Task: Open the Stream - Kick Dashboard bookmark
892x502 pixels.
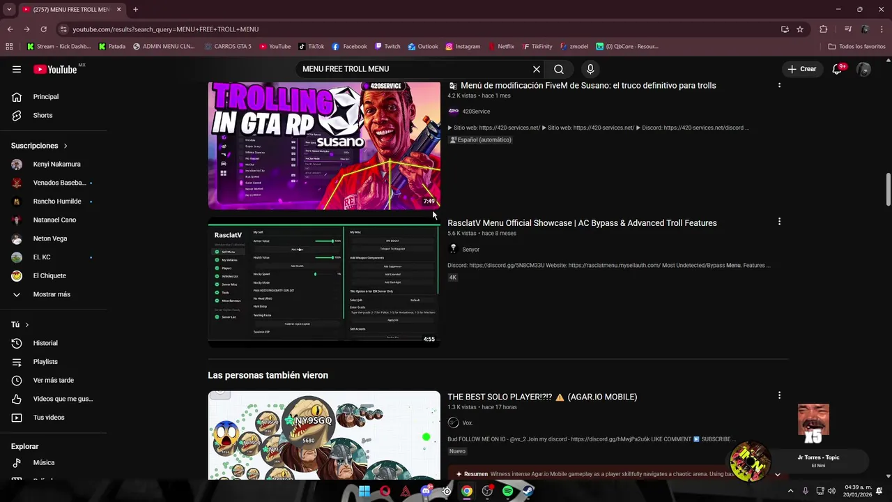Action: click(59, 47)
